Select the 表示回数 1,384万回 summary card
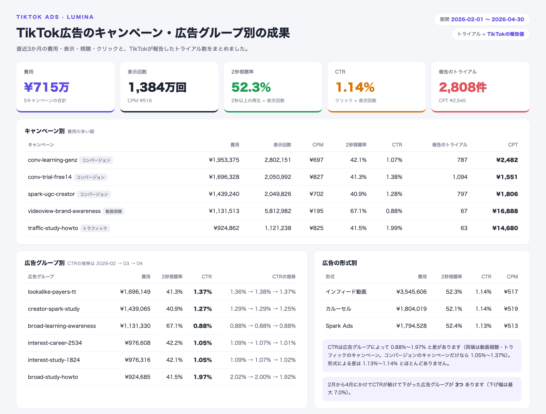This screenshot has height=414, width=546. click(169, 87)
